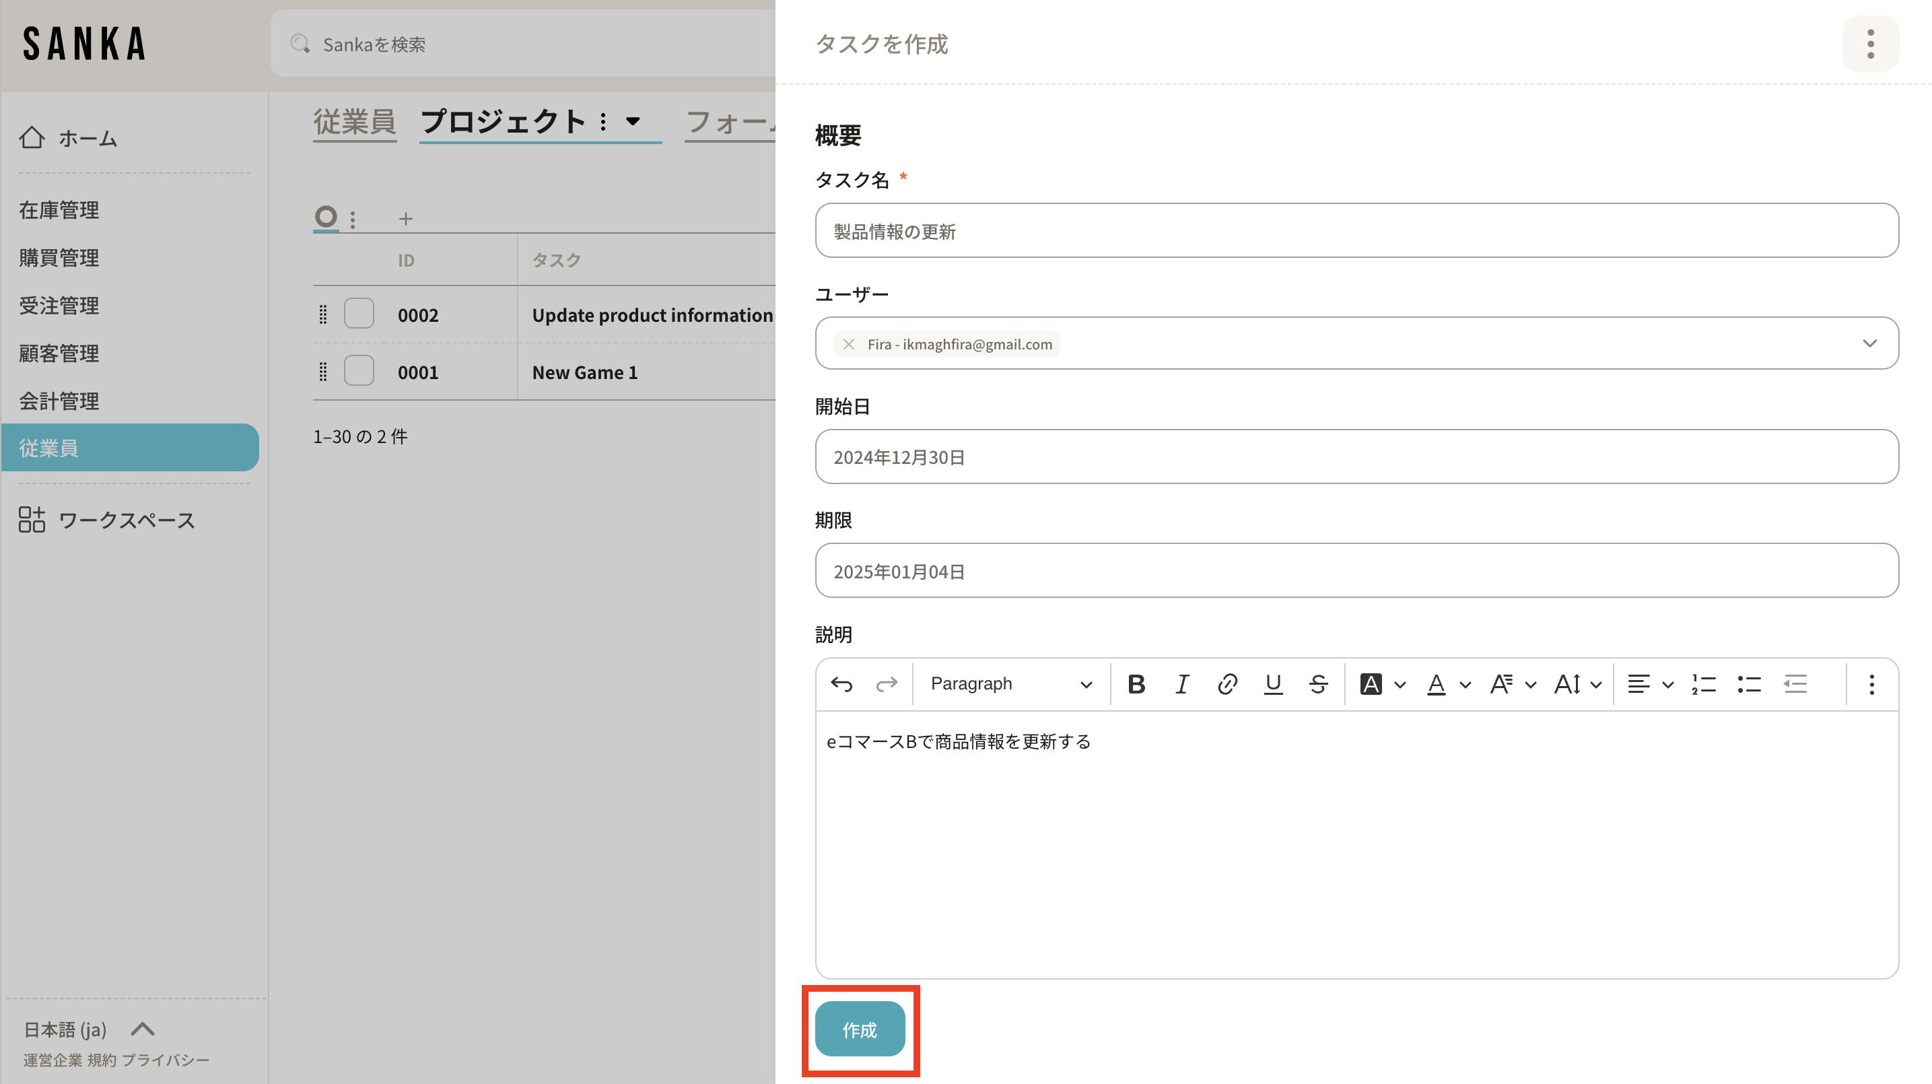
Task: Click the text alignment icon
Action: tap(1638, 684)
